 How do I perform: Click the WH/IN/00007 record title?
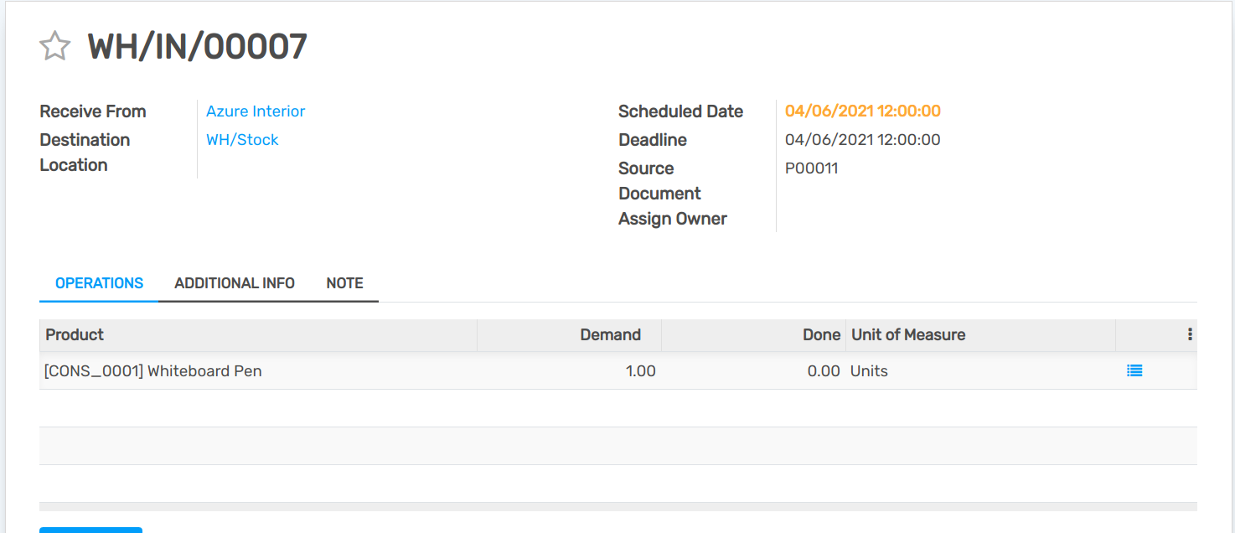[x=198, y=47]
